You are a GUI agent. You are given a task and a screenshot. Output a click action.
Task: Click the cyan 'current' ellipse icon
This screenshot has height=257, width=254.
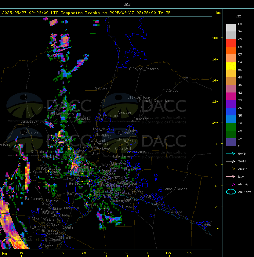click(x=231, y=192)
